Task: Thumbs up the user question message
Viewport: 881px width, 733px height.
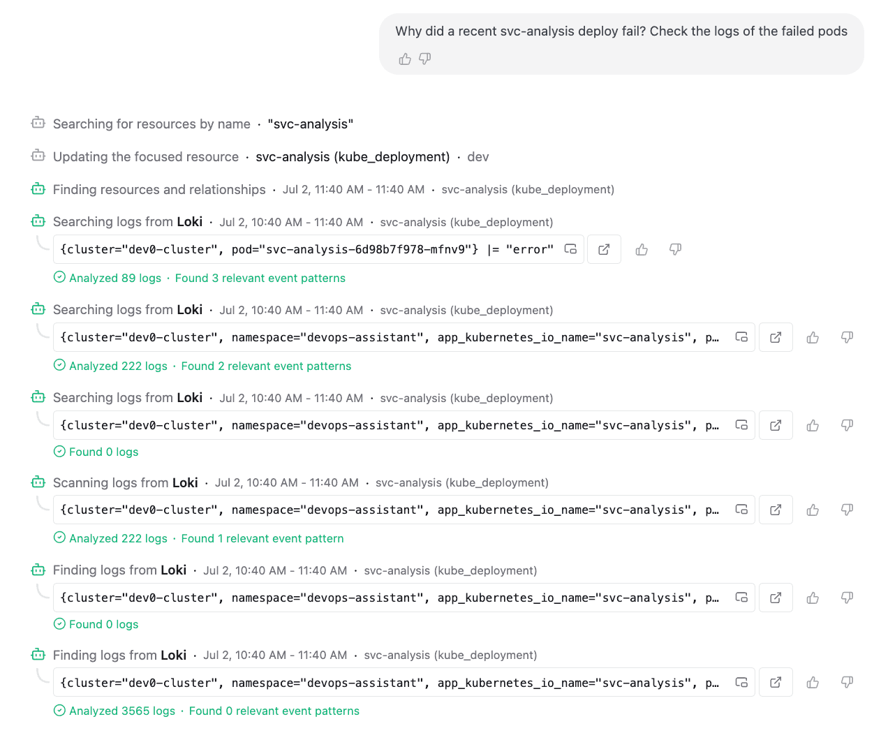Action: click(405, 59)
